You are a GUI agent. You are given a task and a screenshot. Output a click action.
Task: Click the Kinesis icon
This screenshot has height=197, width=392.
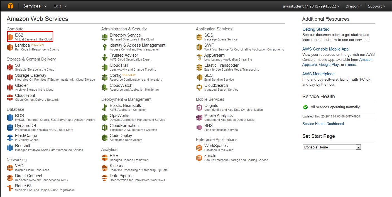pos(105,168)
